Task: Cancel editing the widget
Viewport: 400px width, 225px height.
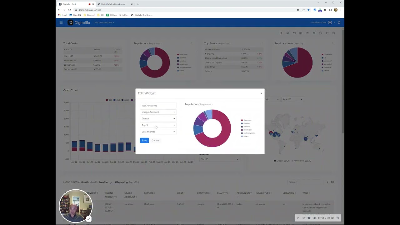Action: tap(155, 141)
